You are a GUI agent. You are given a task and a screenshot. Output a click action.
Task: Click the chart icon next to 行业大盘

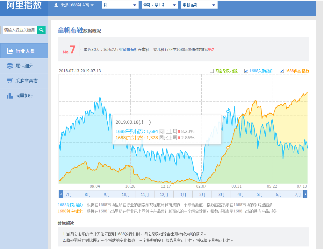11,51
